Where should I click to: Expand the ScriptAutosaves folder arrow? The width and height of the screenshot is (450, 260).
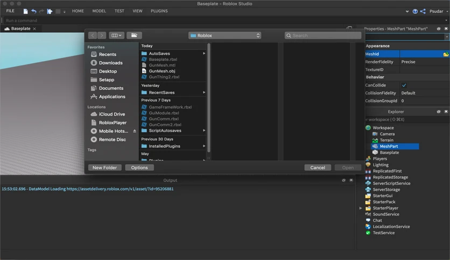[204, 131]
